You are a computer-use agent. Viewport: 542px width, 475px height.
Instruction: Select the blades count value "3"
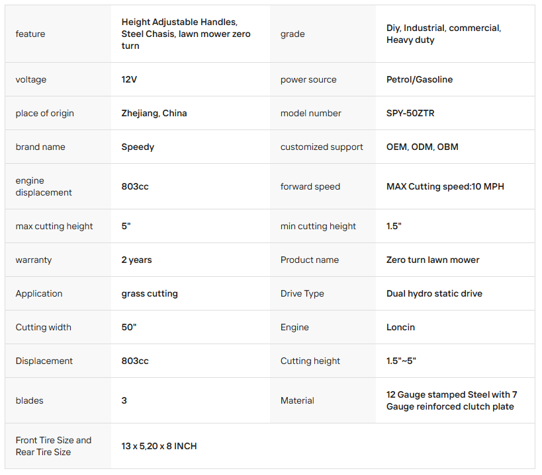[124, 400]
